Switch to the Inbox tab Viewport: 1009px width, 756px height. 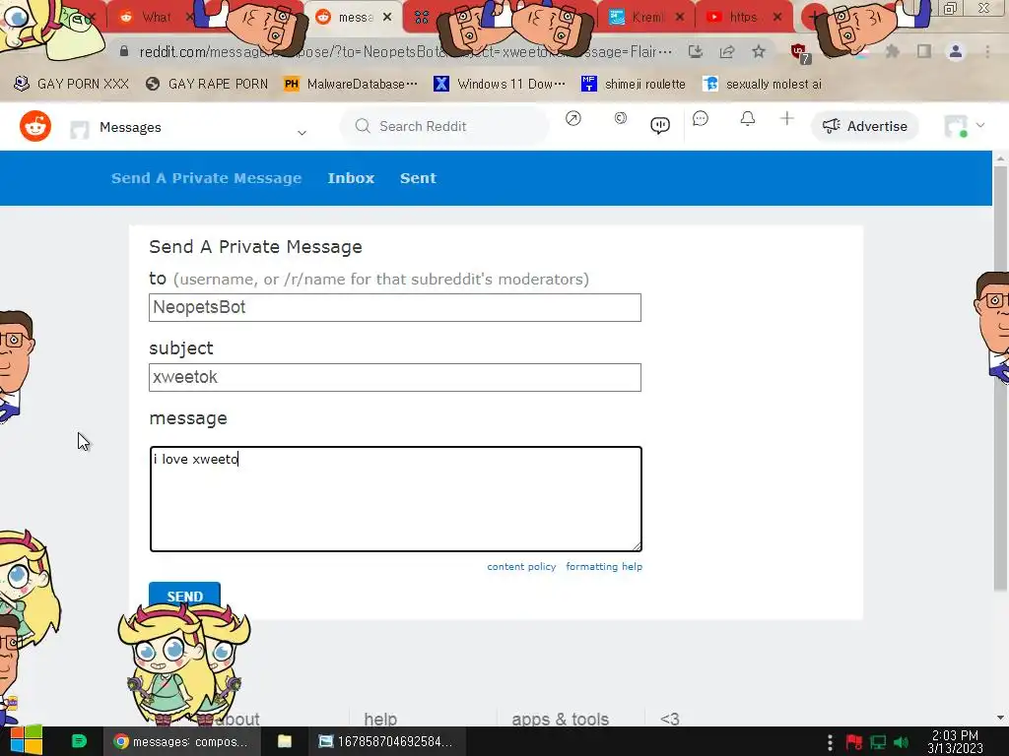[x=351, y=178]
